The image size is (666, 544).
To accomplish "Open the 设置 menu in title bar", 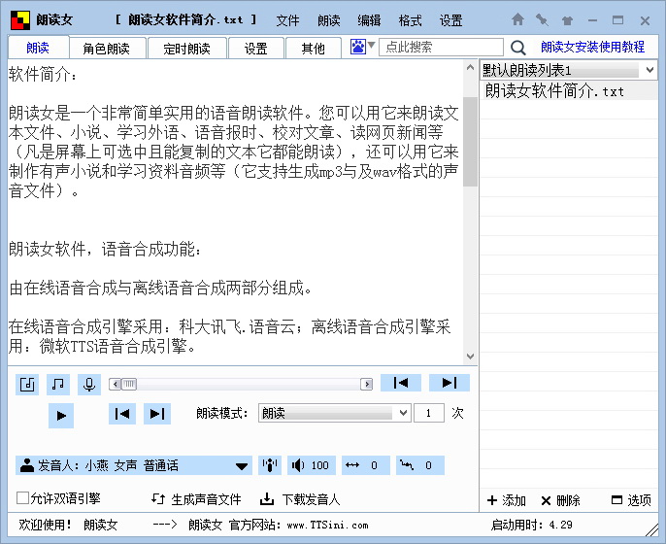I will 450,20.
